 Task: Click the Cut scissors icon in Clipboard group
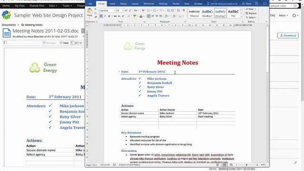[95, 9]
